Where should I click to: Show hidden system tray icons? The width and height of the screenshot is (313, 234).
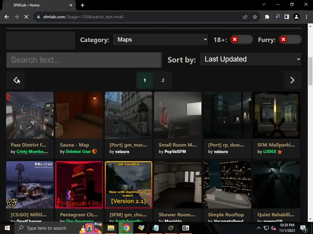(259, 228)
